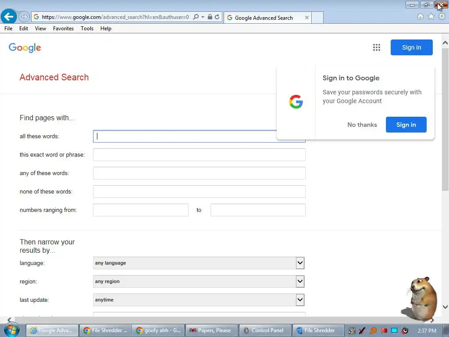Open the Help menu
This screenshot has height=337, width=449.
[x=106, y=29]
